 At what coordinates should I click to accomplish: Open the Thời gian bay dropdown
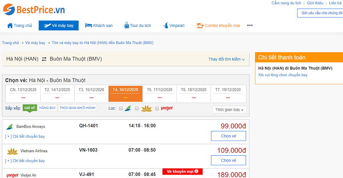pyautogui.click(x=229, y=110)
